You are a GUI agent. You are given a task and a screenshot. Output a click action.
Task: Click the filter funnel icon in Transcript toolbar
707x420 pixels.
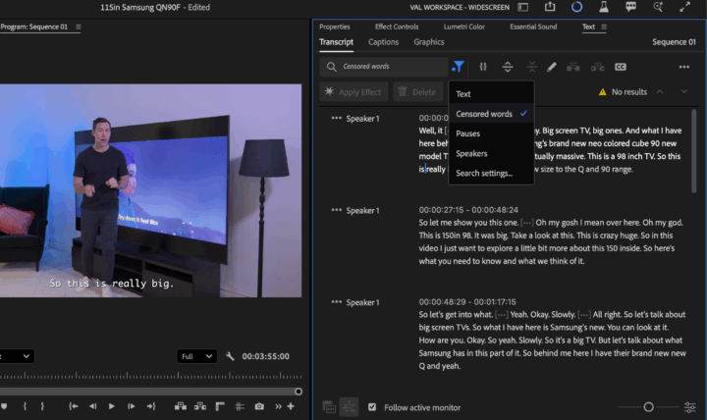(459, 67)
